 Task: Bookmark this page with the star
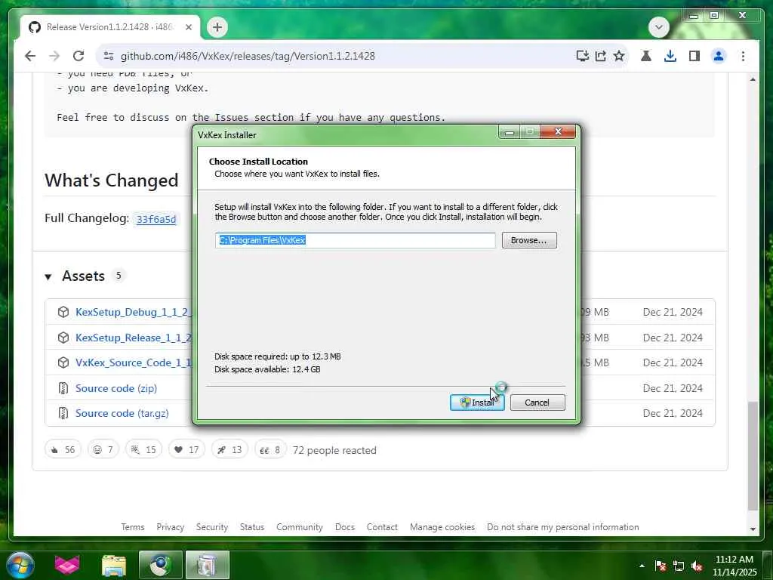click(619, 56)
